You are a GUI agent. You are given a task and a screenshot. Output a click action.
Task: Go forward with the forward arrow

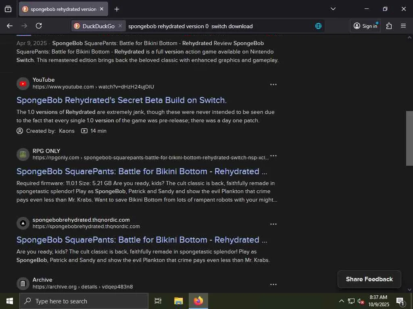24,26
